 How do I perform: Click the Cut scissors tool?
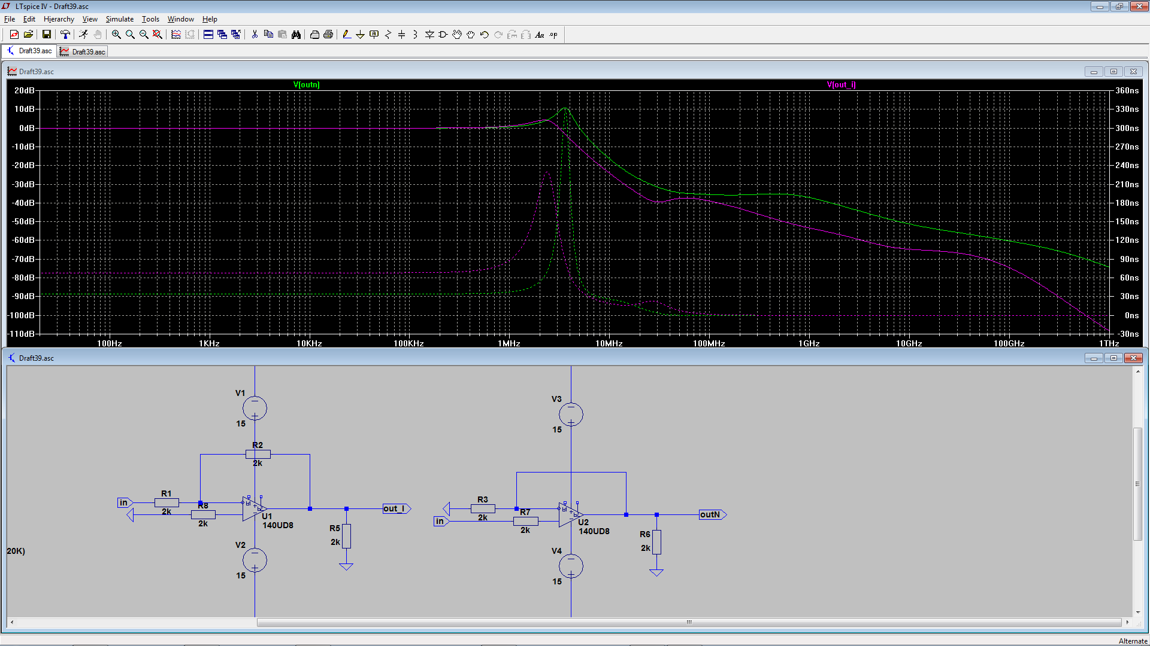pos(255,35)
